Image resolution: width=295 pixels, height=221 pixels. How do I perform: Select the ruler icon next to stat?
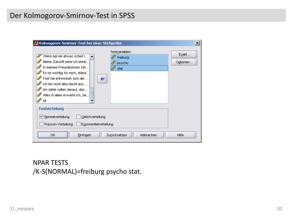(114, 68)
